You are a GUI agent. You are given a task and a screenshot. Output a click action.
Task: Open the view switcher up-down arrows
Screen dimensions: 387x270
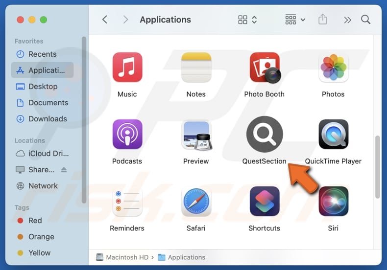(254, 20)
